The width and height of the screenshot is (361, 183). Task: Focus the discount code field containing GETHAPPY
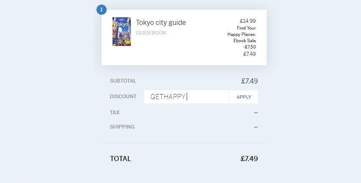pyautogui.click(x=186, y=97)
